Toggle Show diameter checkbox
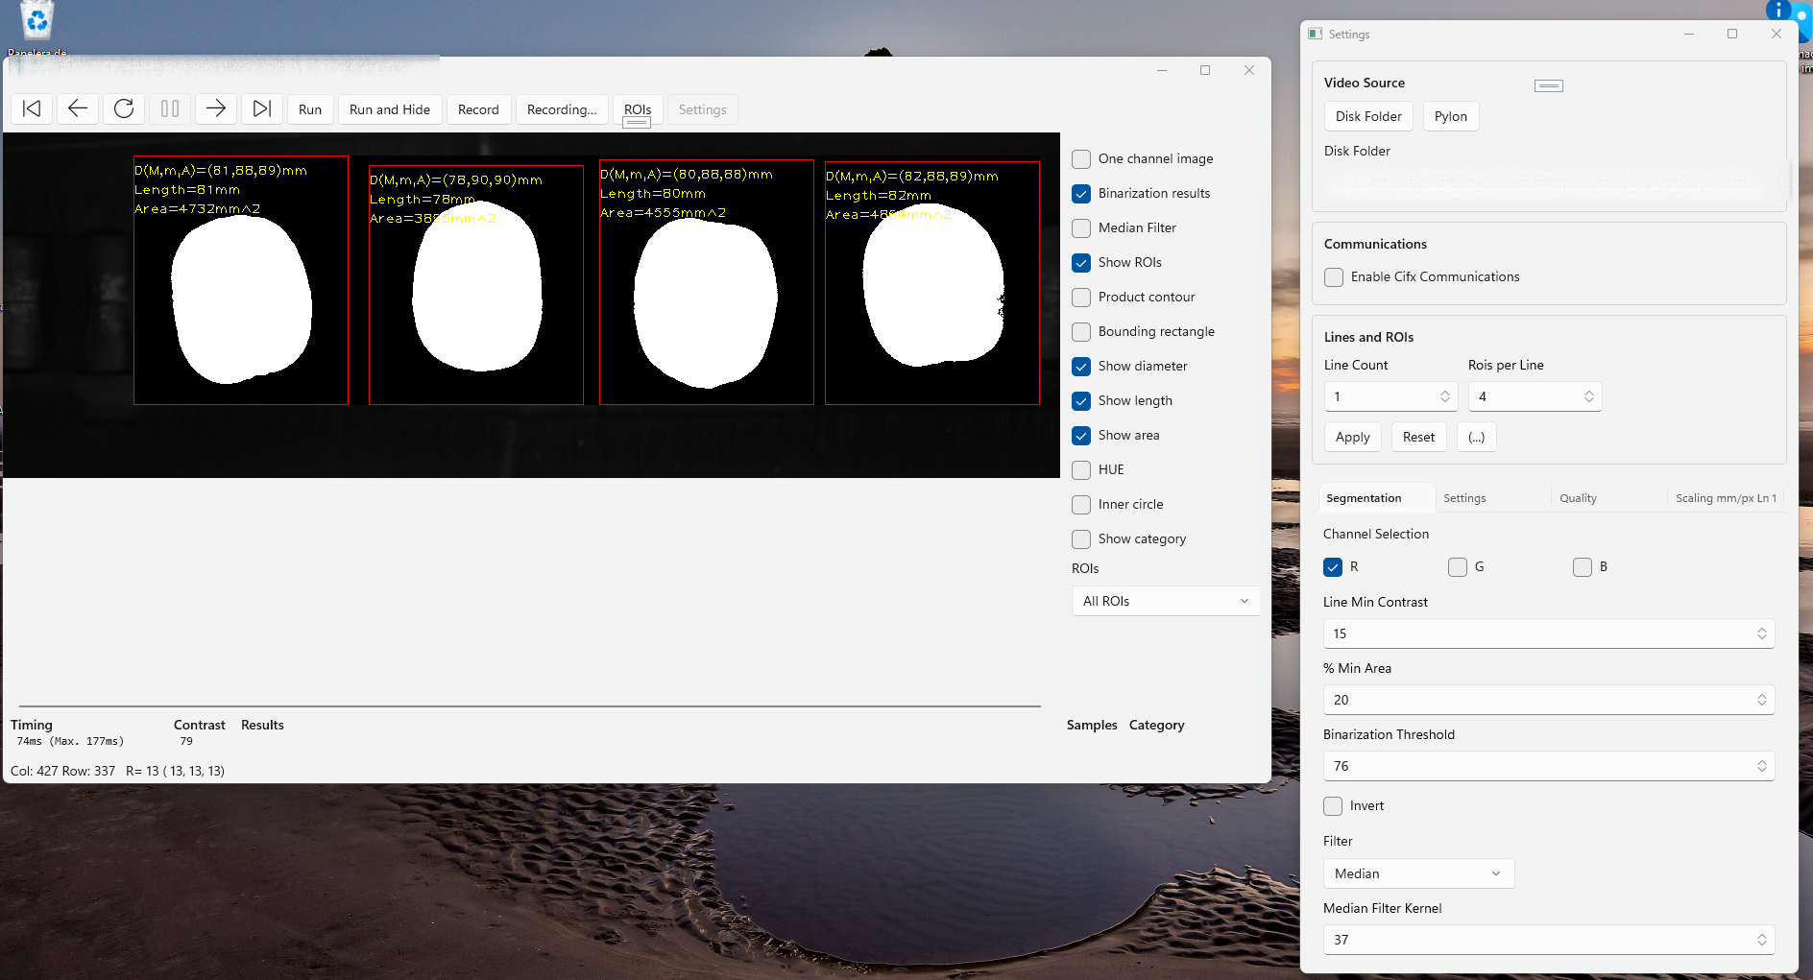Screen dimensions: 1813x980 pos(1081,366)
